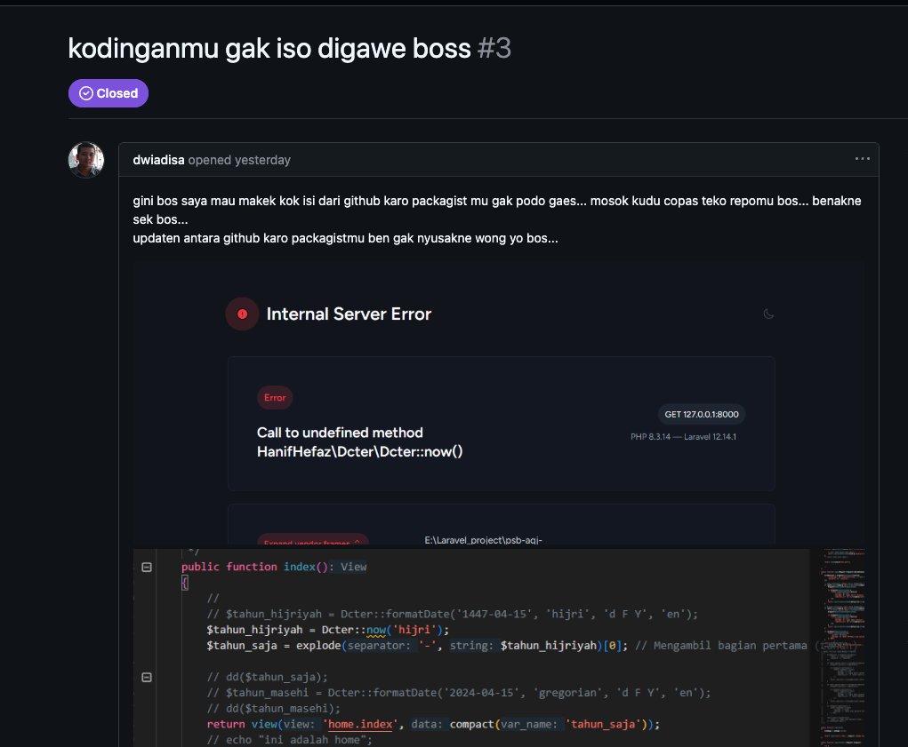Click the '// echo "ini adalah home";' line
The height and width of the screenshot is (747, 908).
[290, 740]
